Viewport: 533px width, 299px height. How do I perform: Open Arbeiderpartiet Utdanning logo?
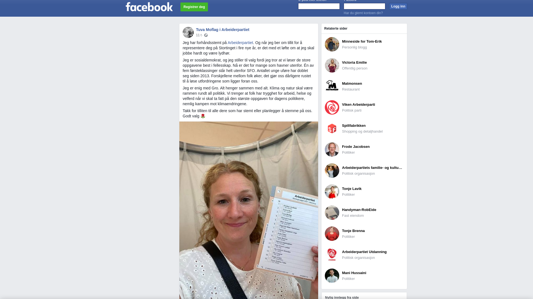coord(332,255)
